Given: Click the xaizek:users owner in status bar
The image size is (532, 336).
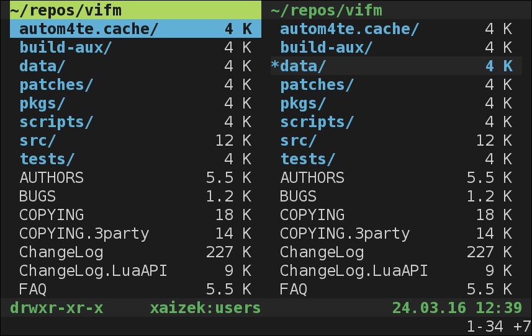Looking at the screenshot, I should coord(205,308).
